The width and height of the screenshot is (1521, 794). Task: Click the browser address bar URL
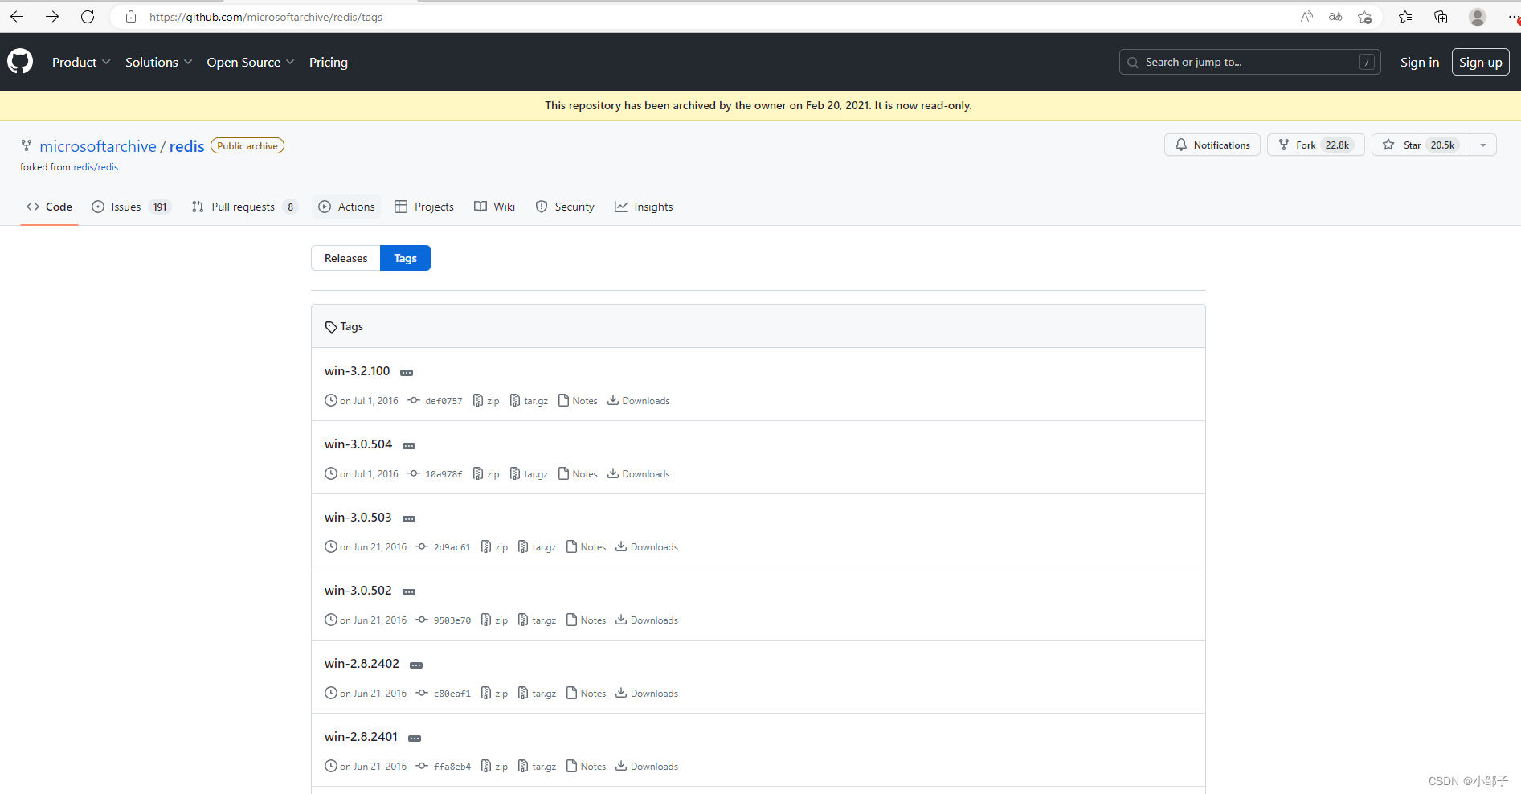[265, 17]
